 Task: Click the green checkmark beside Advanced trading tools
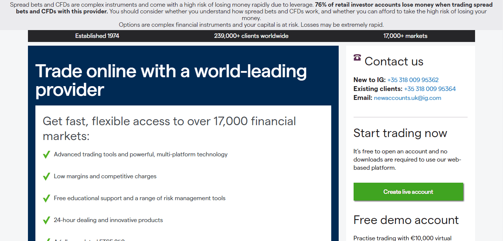pyautogui.click(x=47, y=154)
